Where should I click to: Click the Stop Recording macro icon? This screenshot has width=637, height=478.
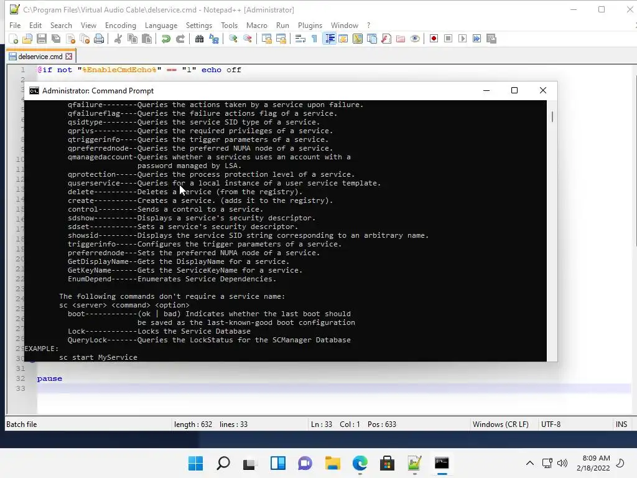click(x=448, y=39)
